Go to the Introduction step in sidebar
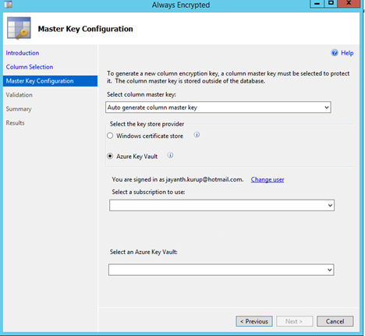 point(23,53)
